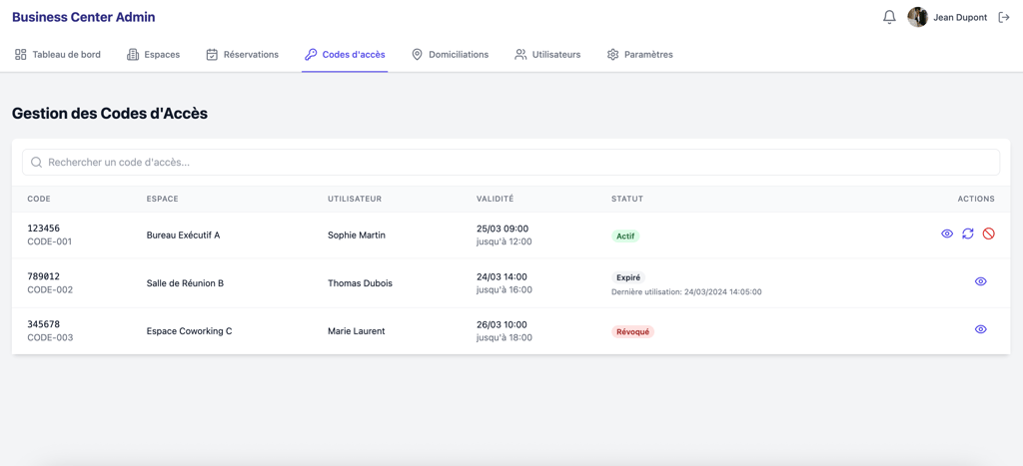Switch to the Réservations tab
1023x466 pixels.
coord(242,55)
